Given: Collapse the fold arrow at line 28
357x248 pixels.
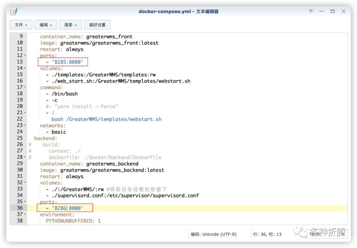Looking at the screenshot, I should pos(25,157).
